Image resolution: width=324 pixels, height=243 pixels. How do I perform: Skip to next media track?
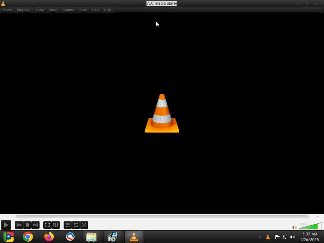point(35,225)
